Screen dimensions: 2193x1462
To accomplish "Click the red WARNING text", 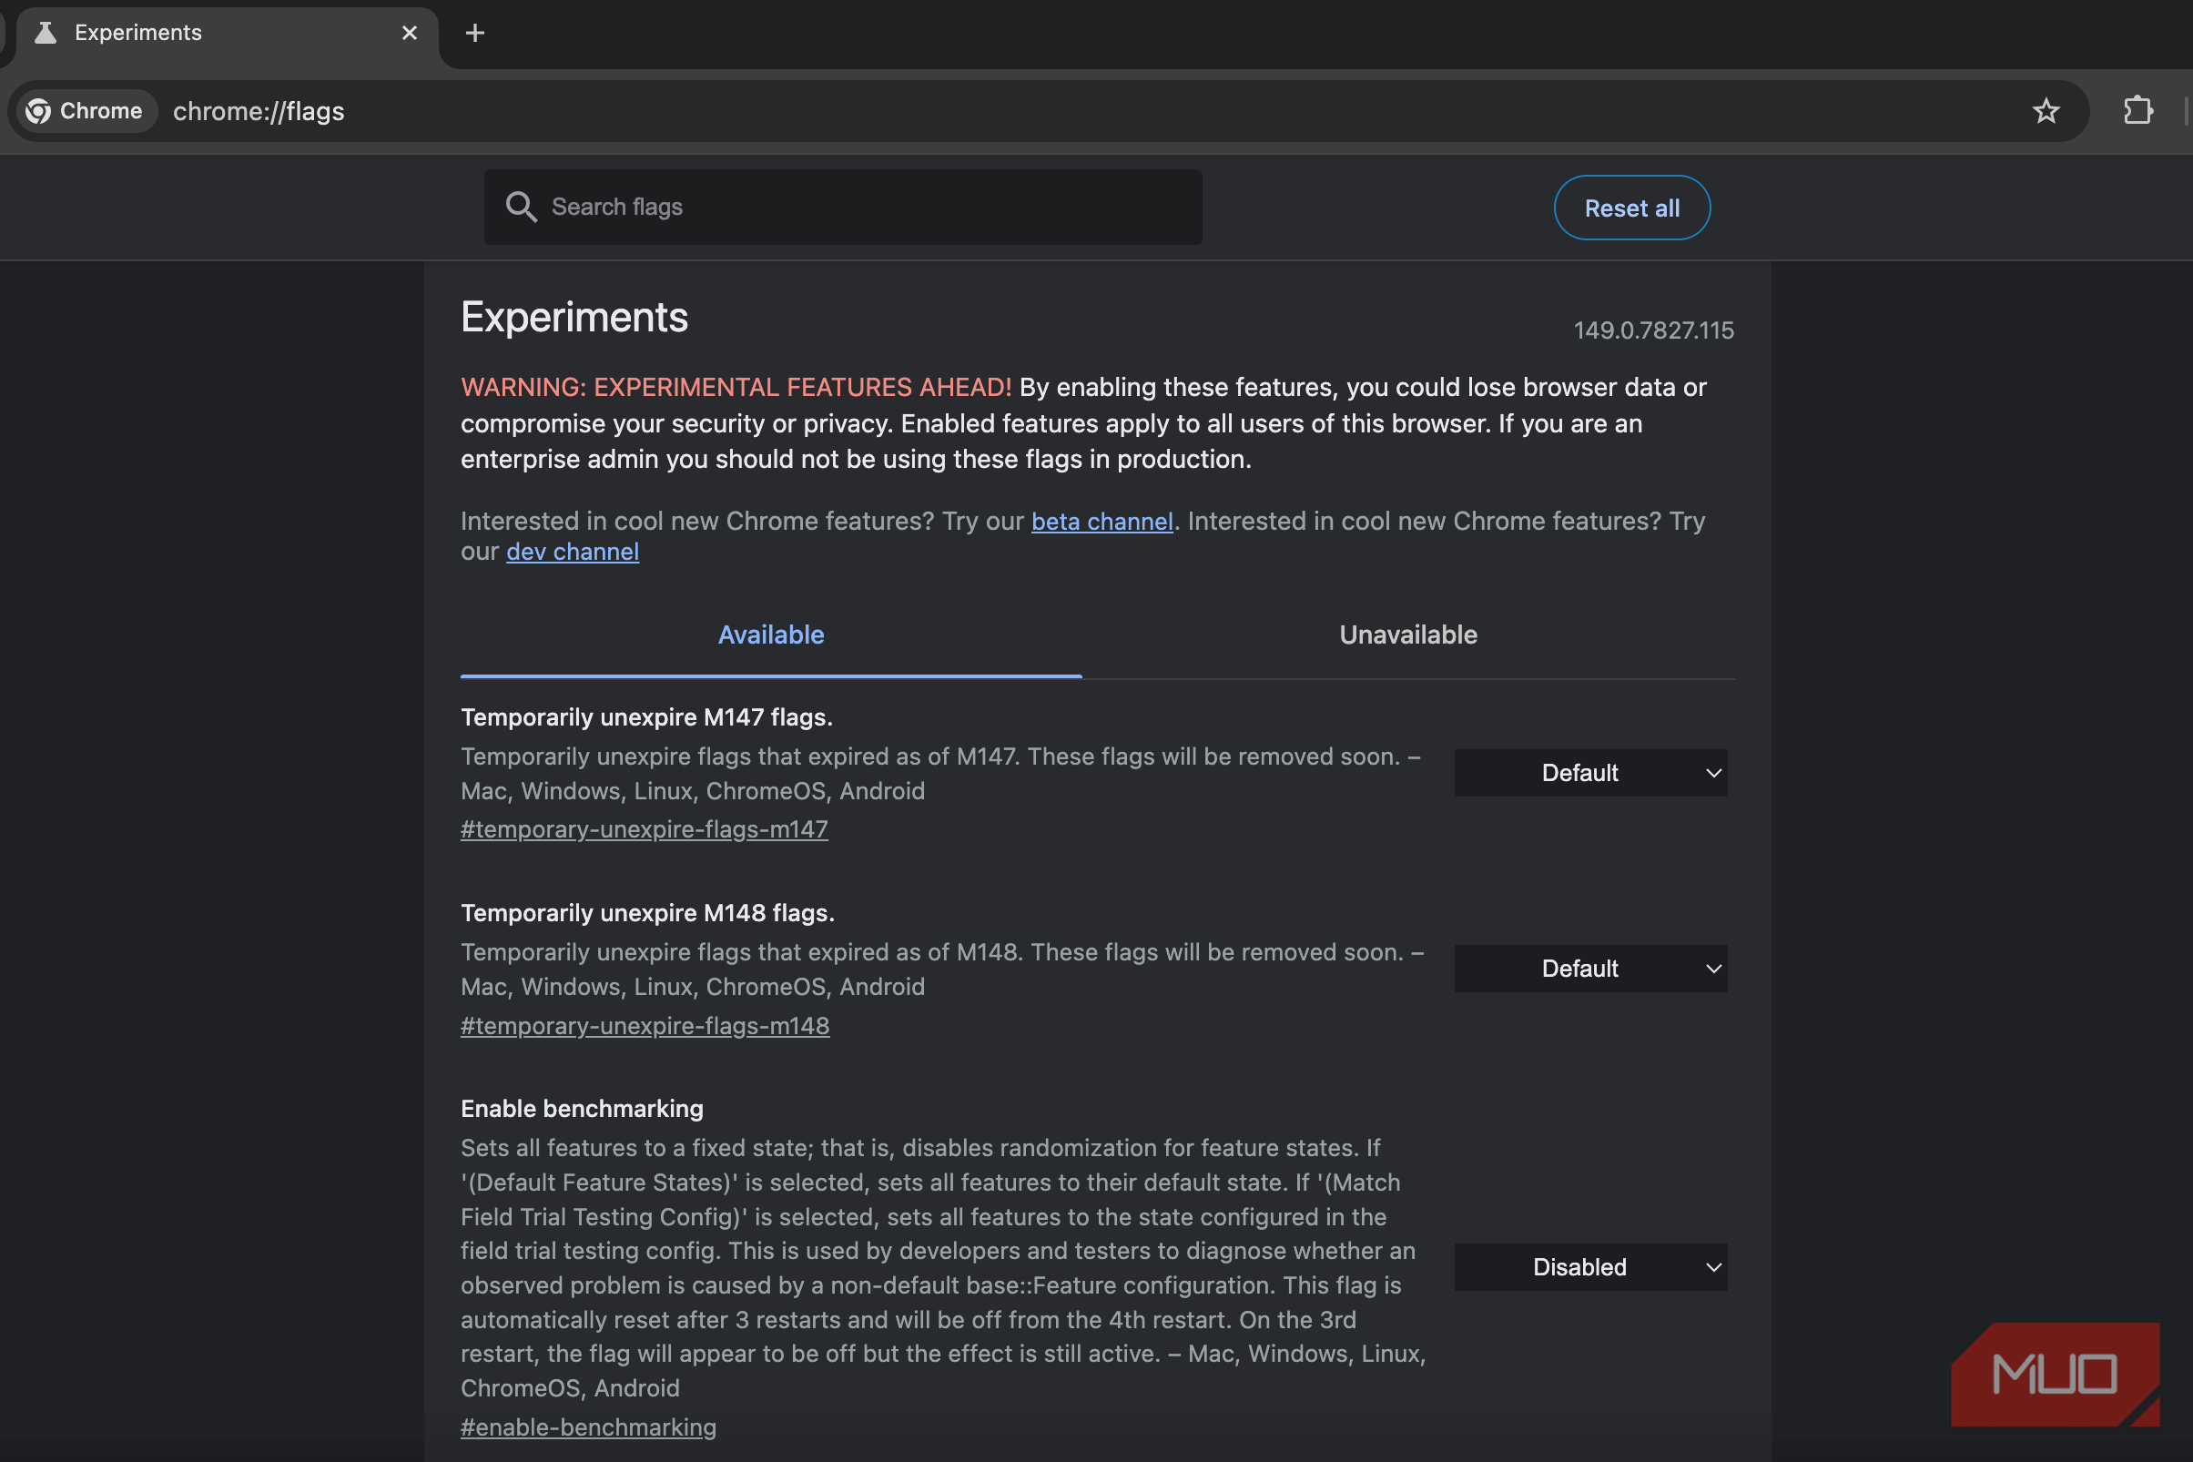I will tap(736, 387).
